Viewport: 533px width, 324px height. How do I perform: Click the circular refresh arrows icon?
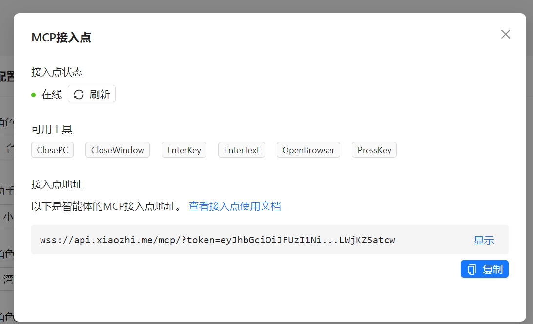[x=79, y=95]
